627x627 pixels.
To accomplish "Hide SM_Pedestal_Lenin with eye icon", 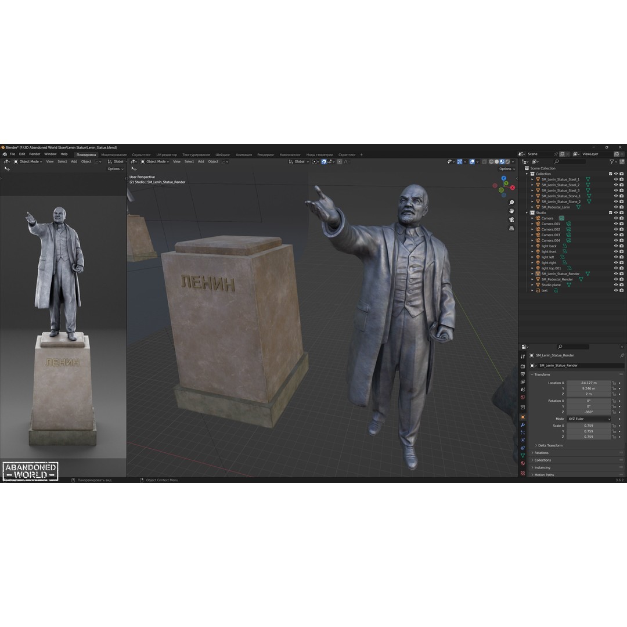I will (616, 207).
